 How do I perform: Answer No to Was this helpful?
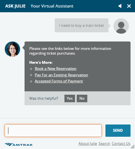[x=82, y=98]
